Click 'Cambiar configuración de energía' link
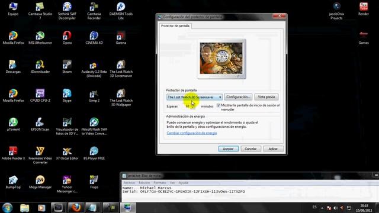Viewport: 379px width, 213px height. click(x=192, y=133)
